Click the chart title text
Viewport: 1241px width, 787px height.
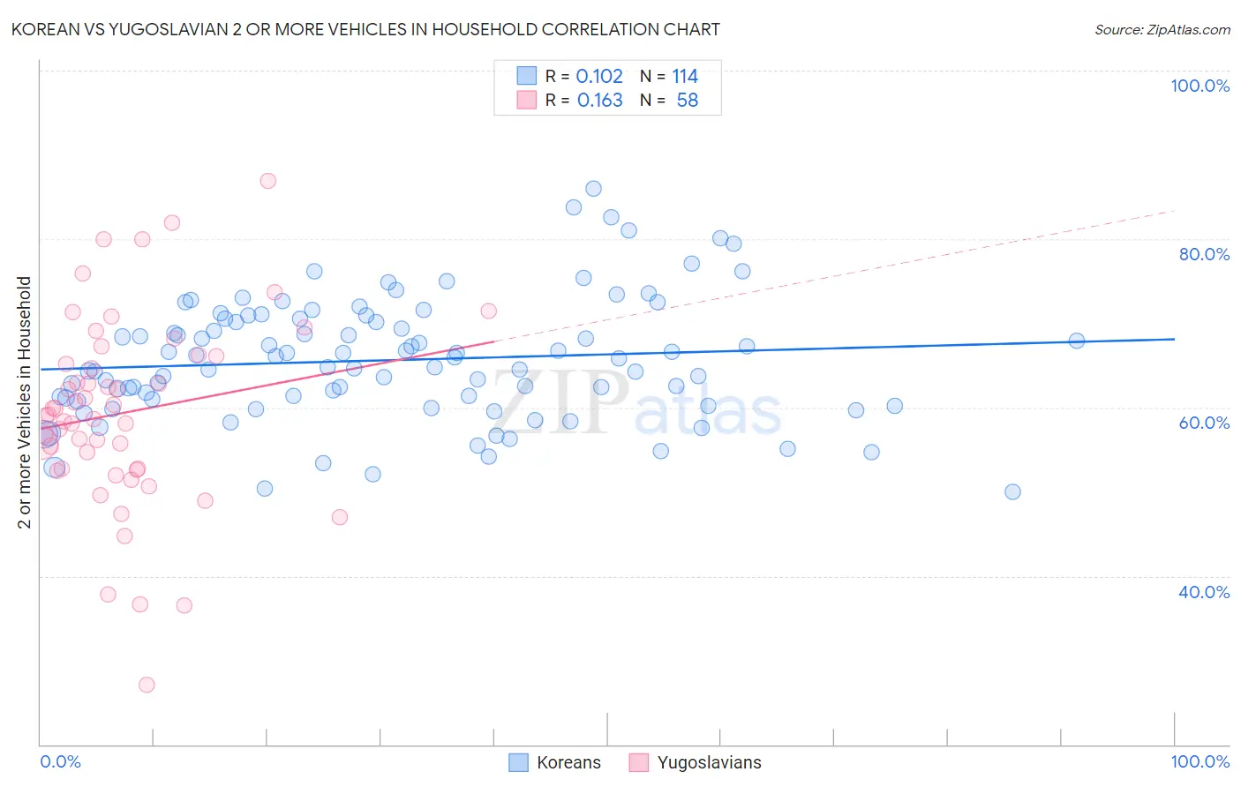tap(365, 29)
